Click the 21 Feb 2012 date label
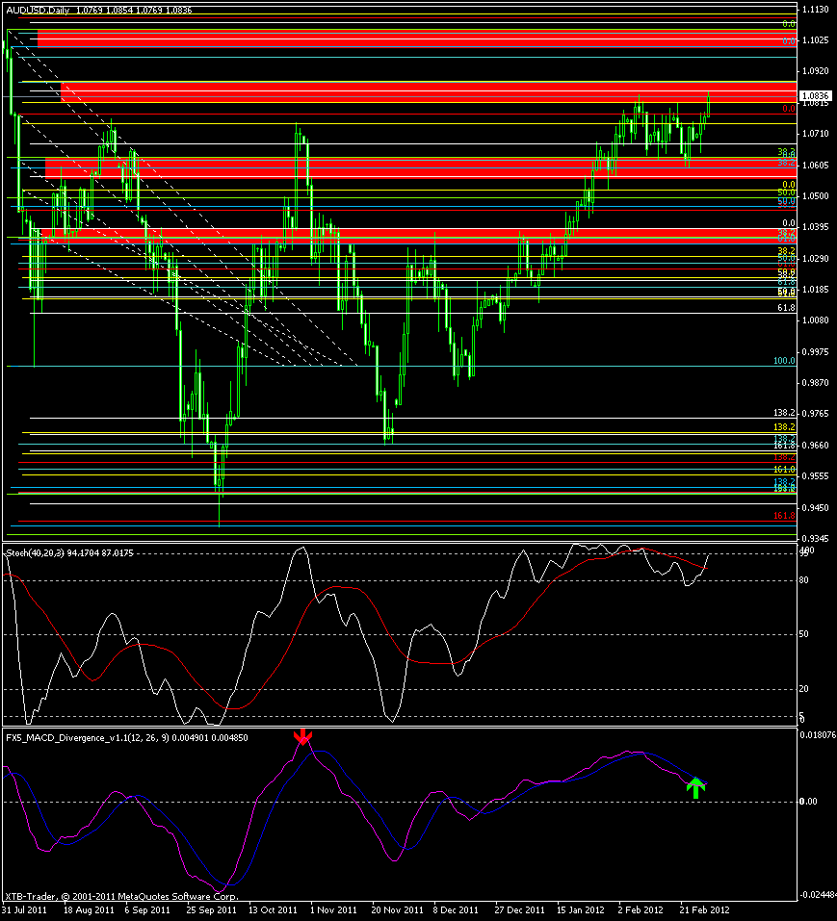 click(704, 909)
